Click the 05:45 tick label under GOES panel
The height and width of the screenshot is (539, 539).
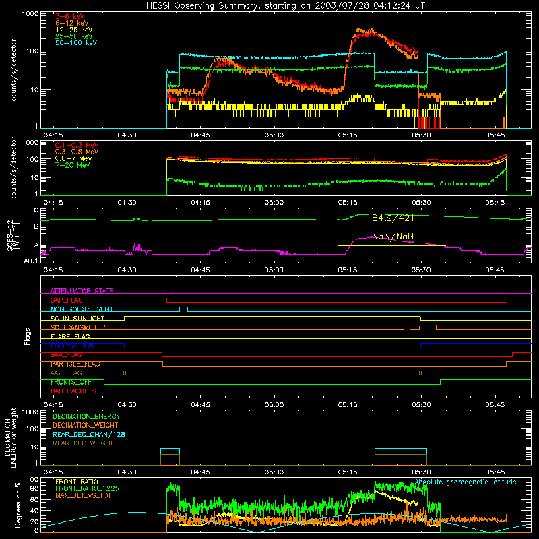tap(495, 270)
